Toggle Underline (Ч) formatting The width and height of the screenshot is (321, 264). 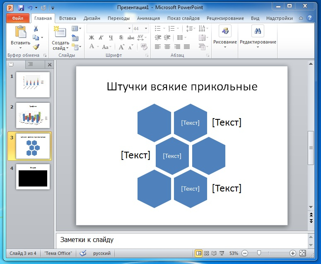[110, 38]
